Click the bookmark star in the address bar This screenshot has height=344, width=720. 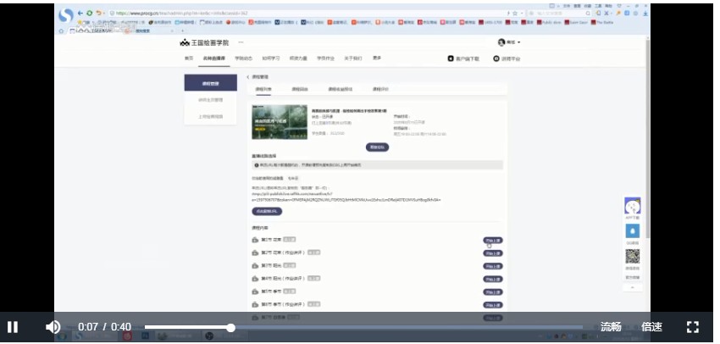click(x=515, y=14)
